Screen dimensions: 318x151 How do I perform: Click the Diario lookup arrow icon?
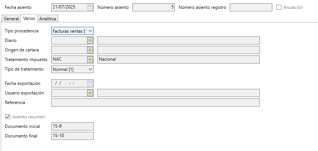(90, 40)
